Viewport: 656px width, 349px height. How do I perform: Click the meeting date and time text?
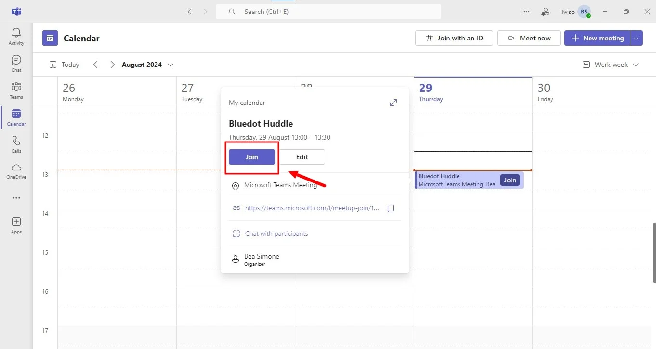pos(279,137)
